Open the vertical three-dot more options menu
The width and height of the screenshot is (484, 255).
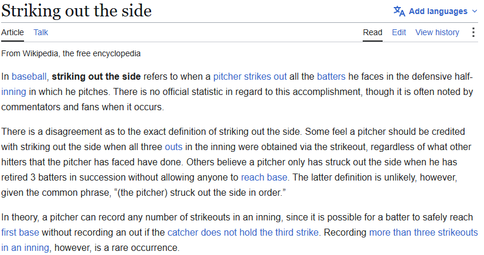coord(473,32)
